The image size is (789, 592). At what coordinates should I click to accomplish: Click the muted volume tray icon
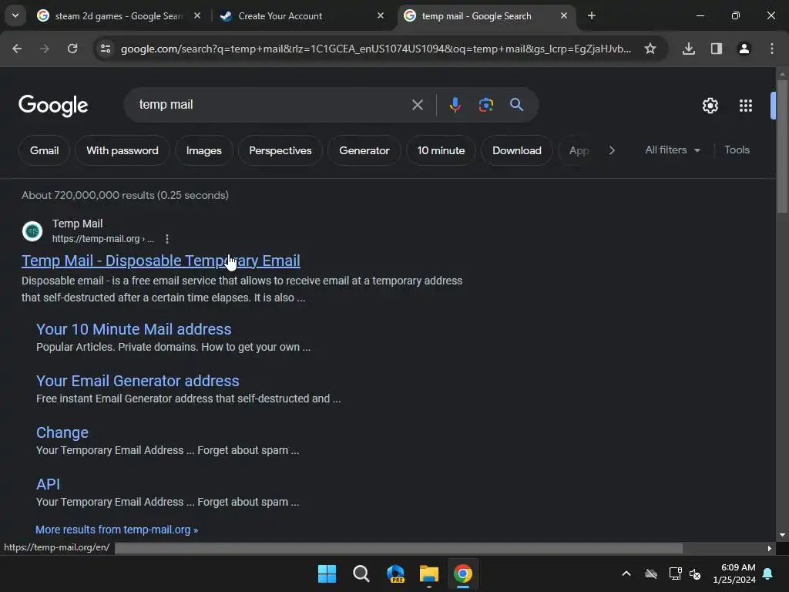[x=696, y=573]
